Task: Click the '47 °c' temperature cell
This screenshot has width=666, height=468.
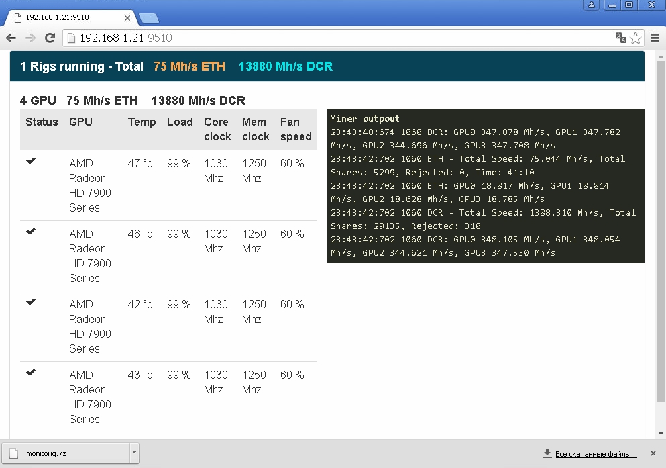Action: tap(140, 163)
